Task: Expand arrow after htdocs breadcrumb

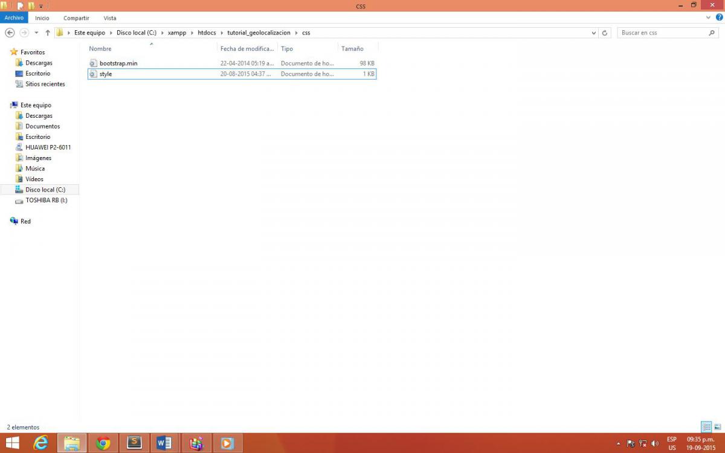Action: [222, 33]
